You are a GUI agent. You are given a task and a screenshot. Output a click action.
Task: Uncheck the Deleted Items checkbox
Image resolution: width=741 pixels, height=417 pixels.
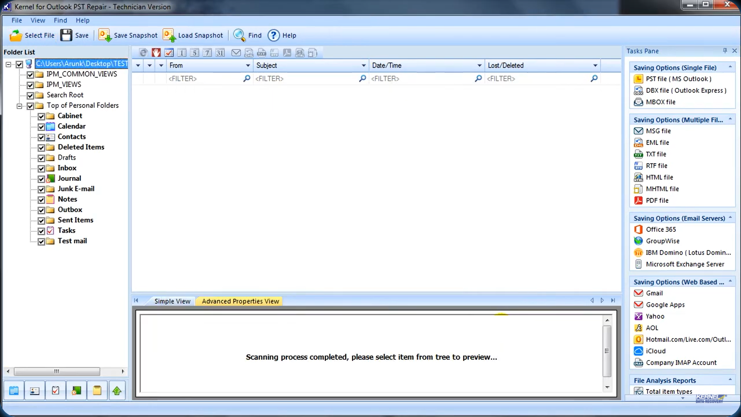(41, 147)
